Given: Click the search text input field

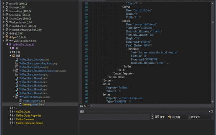Looking at the screenshot, I should [114, 117].
